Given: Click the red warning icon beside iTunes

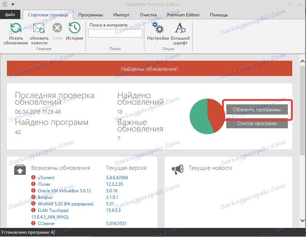Looking at the screenshot, I should click(33, 184).
